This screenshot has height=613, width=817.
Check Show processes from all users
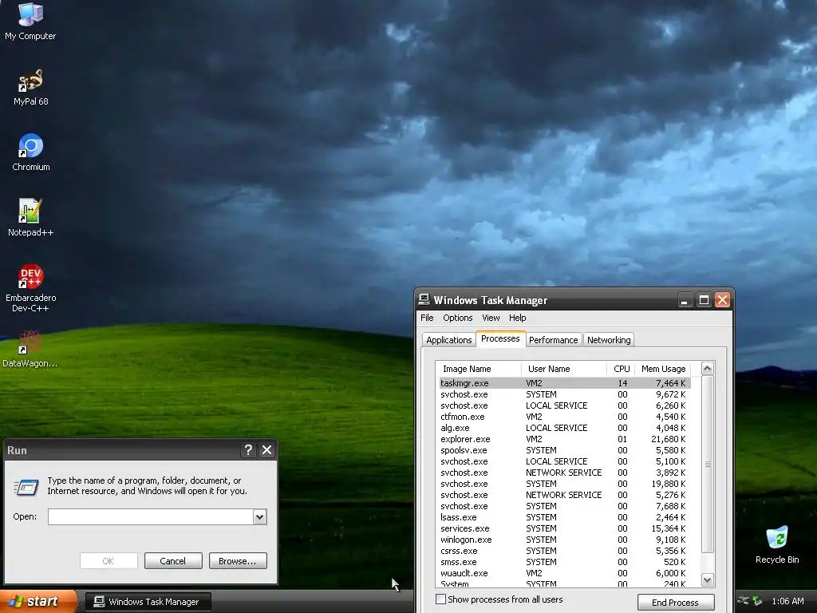coord(440,599)
